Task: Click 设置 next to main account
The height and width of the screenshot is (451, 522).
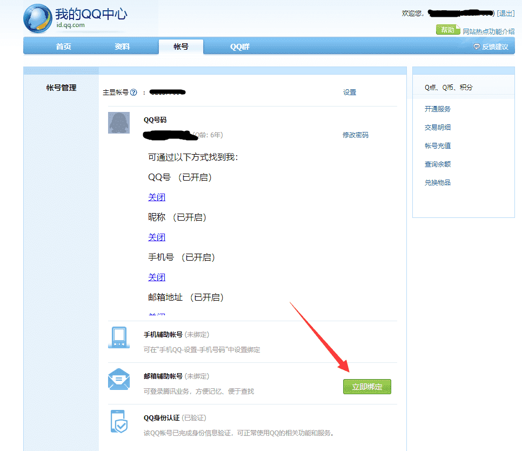Action: [350, 92]
